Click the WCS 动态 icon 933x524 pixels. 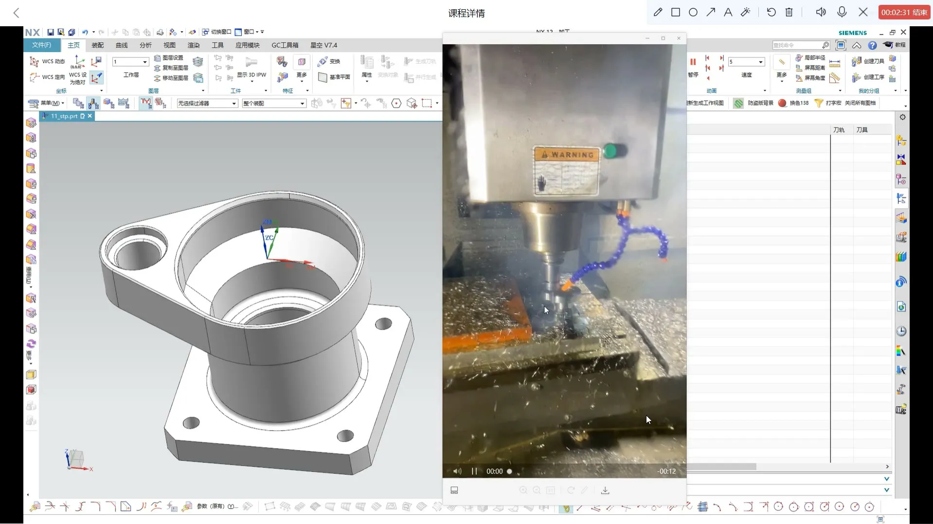tap(35, 61)
